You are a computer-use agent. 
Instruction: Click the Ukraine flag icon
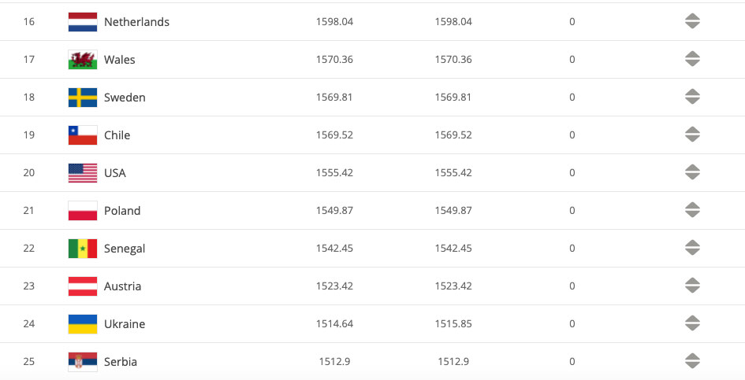83,324
